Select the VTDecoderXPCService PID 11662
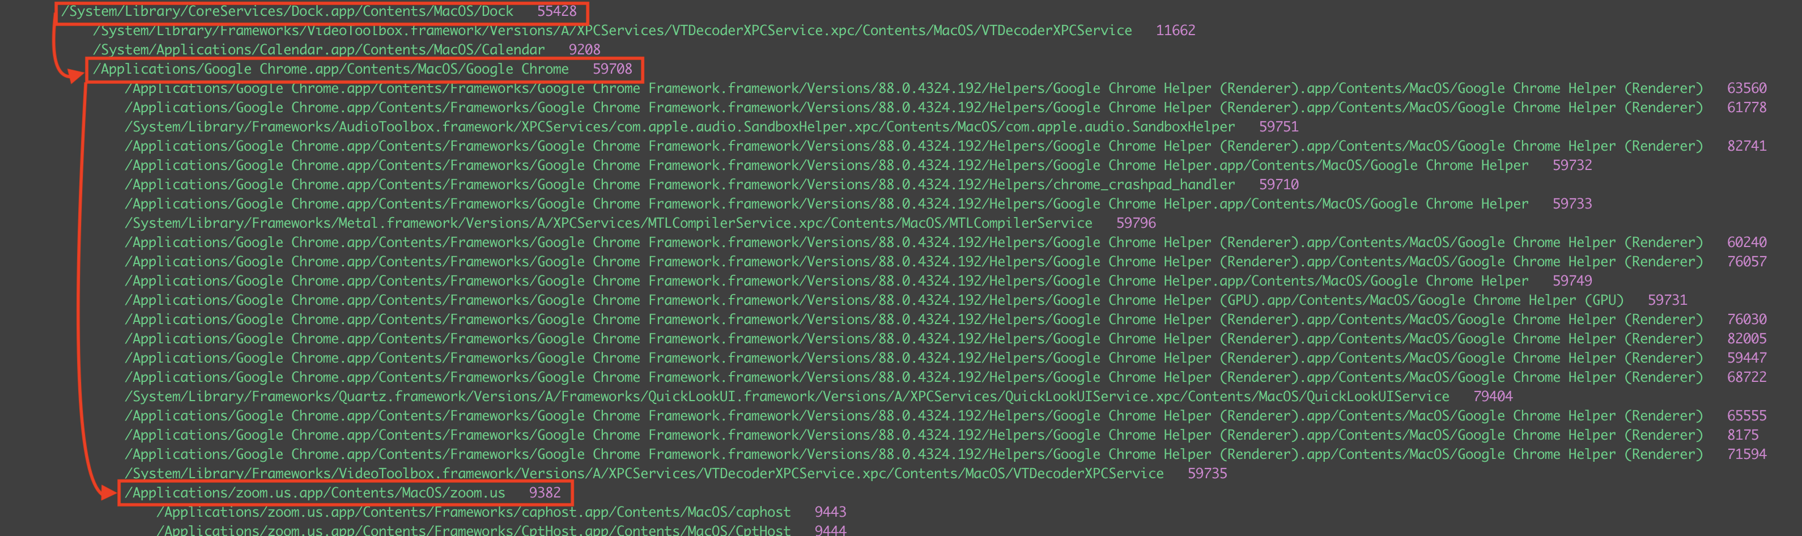The width and height of the screenshot is (1802, 536). pos(1175,31)
